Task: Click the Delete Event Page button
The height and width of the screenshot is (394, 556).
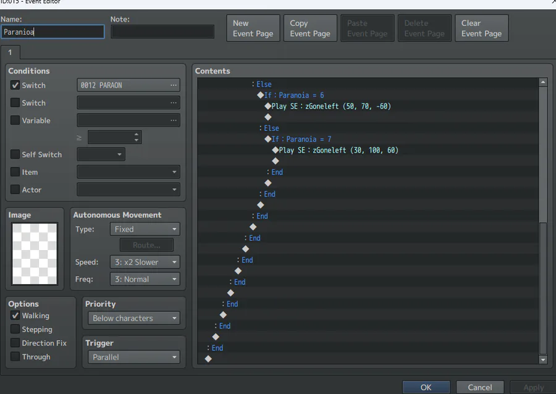Action: [424, 28]
